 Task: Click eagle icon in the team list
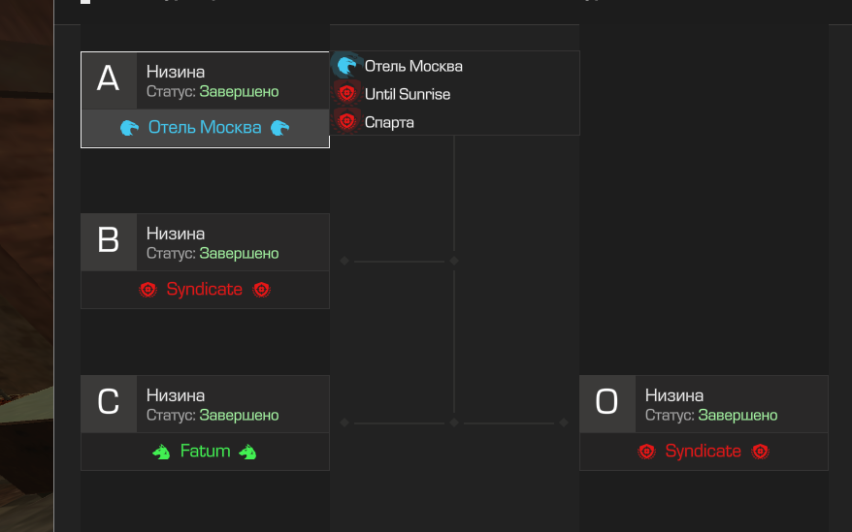point(346,66)
